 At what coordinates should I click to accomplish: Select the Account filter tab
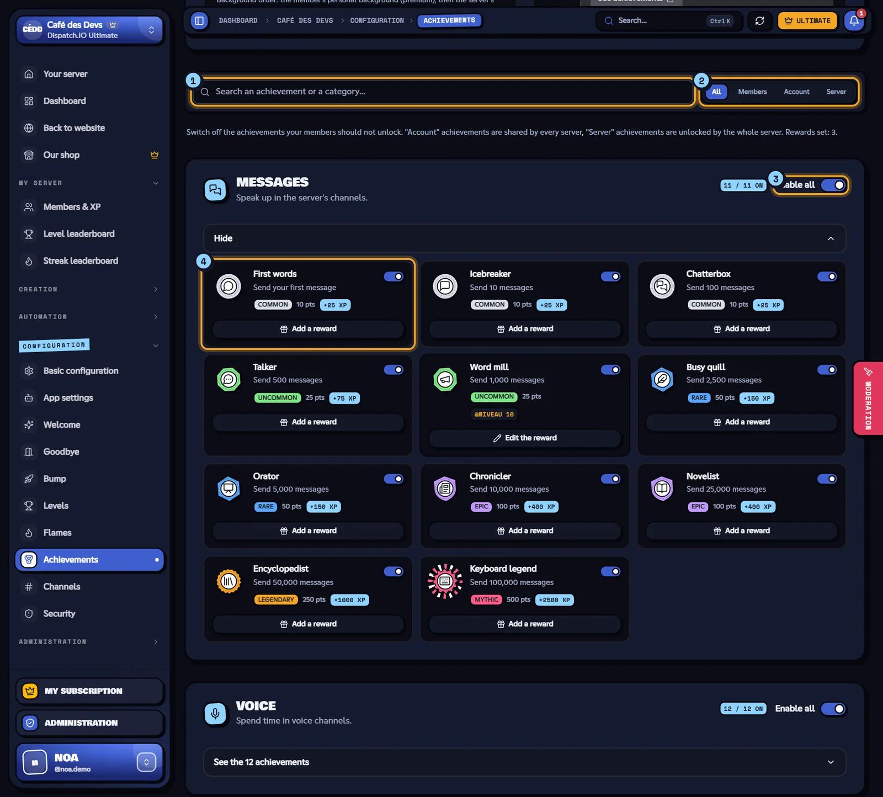pos(796,92)
